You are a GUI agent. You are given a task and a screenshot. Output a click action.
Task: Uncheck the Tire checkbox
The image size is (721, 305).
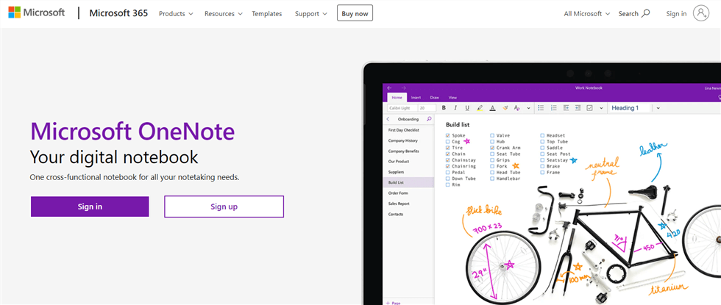[448, 148]
